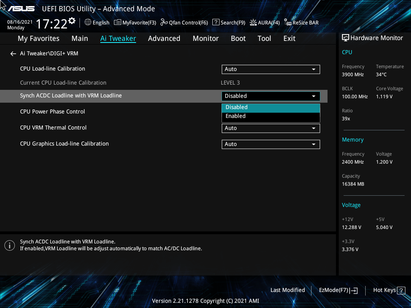Screen dimensions: 411x308
Task: Click the back arrow beside Ai Tweaker\DIGI+ VRM
Action: (13, 54)
